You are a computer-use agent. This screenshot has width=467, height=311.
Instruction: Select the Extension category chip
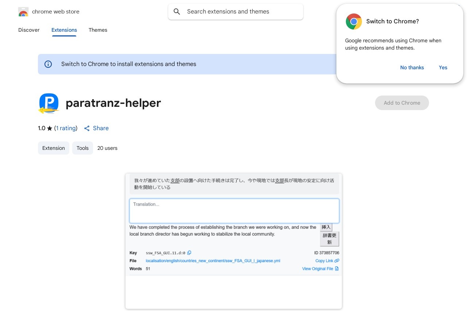pyautogui.click(x=54, y=148)
